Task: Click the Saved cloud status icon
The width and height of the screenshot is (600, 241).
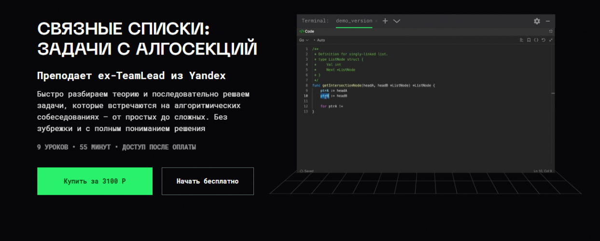Action: pyautogui.click(x=302, y=171)
